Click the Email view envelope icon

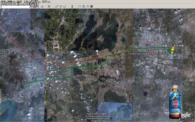click(80, 6)
